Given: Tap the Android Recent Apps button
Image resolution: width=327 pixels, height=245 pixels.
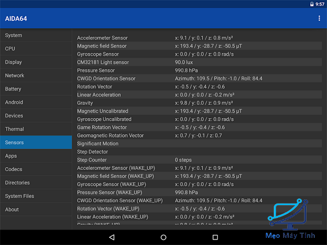Looking at the screenshot, I should 215,237.
